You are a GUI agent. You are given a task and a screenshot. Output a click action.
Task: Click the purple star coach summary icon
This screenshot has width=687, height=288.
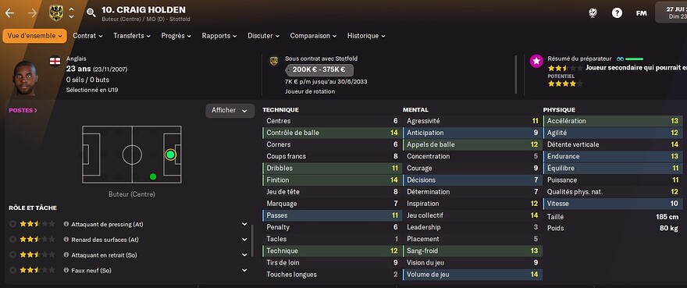tap(536, 61)
